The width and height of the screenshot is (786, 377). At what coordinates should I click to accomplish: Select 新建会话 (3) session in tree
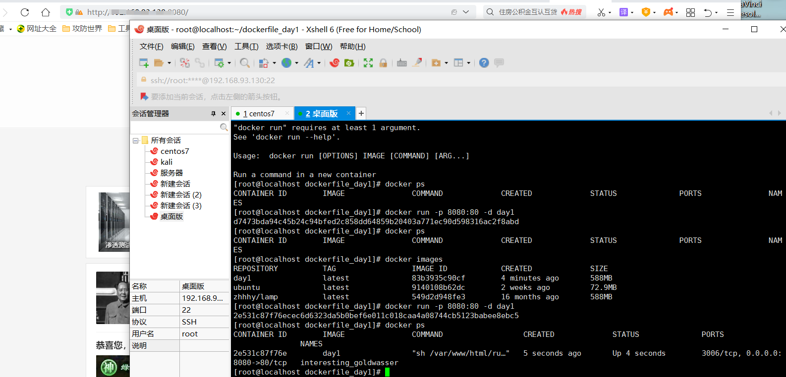[181, 206]
